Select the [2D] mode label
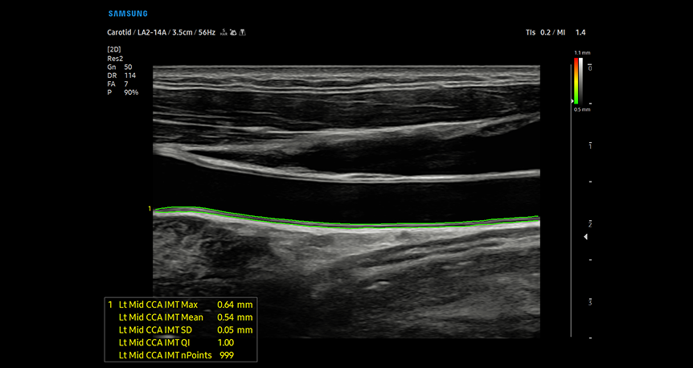693x368 pixels. [x=114, y=50]
